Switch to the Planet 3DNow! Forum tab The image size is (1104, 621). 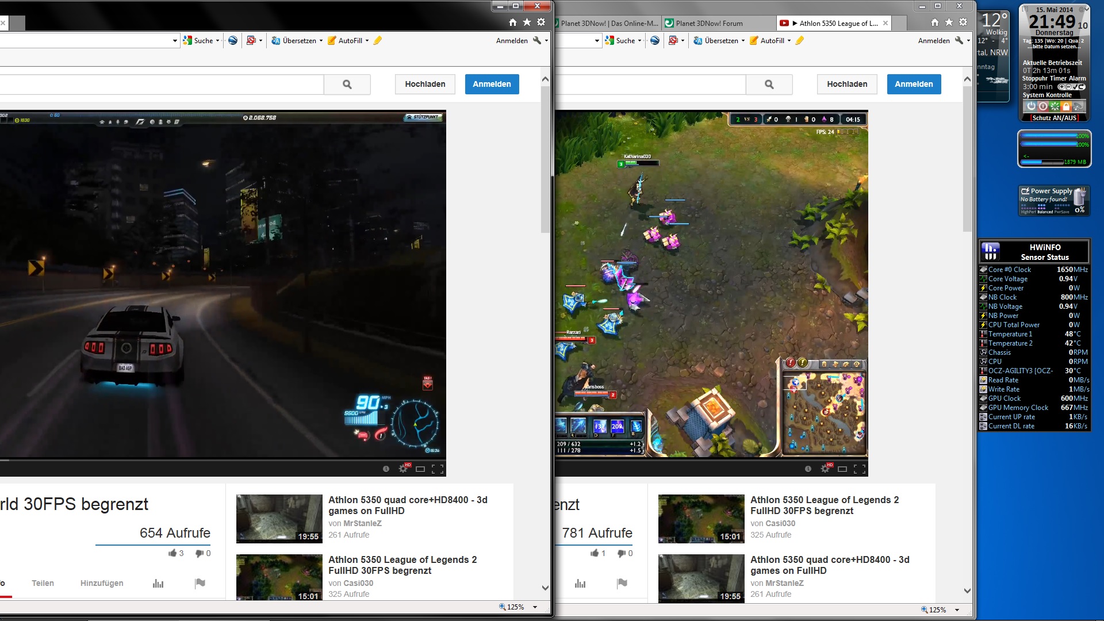tap(709, 24)
